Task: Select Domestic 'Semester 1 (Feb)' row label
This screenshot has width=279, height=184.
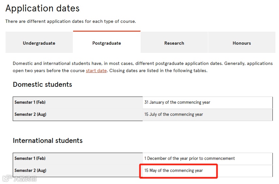Action: (x=30, y=102)
